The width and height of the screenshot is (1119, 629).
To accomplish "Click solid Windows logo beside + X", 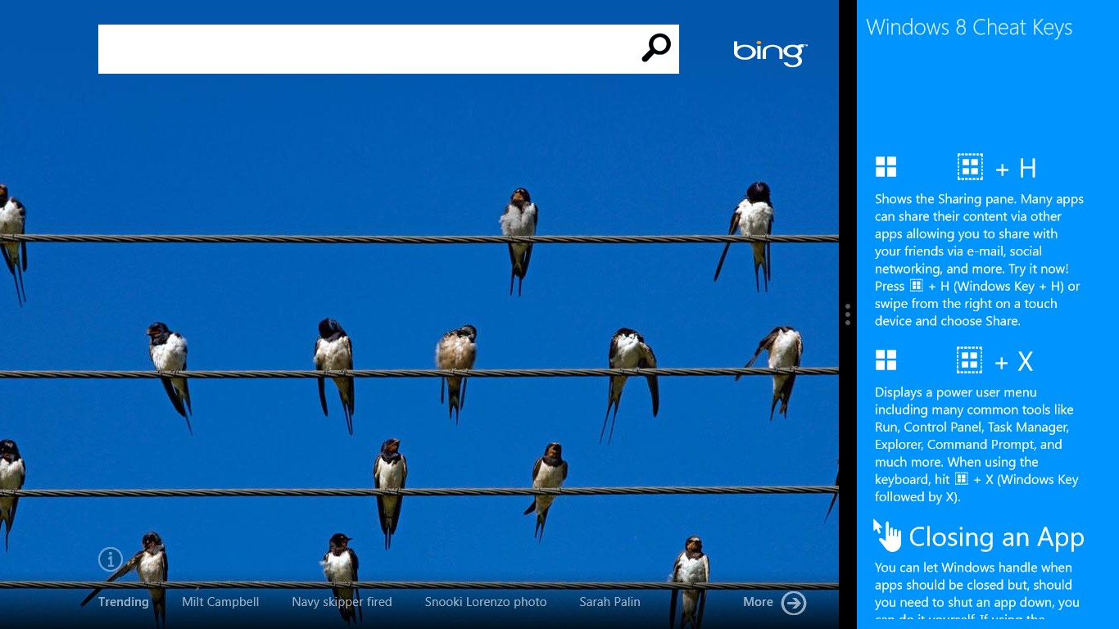I will pyautogui.click(x=886, y=360).
